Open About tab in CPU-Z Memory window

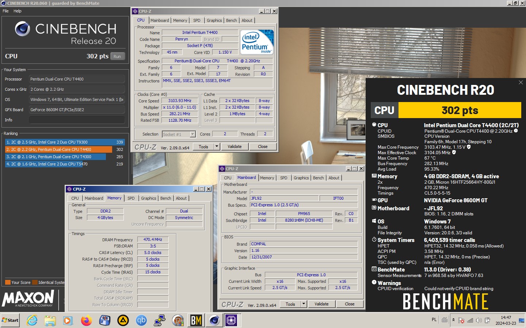click(x=181, y=198)
